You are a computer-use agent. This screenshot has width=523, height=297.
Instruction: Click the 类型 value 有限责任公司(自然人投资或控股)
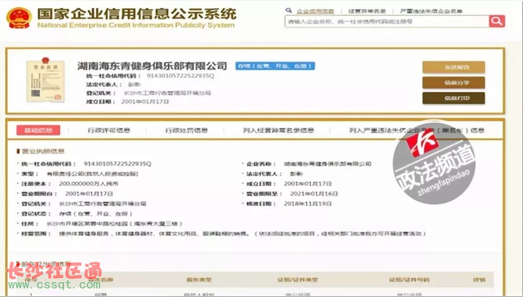(x=92, y=173)
